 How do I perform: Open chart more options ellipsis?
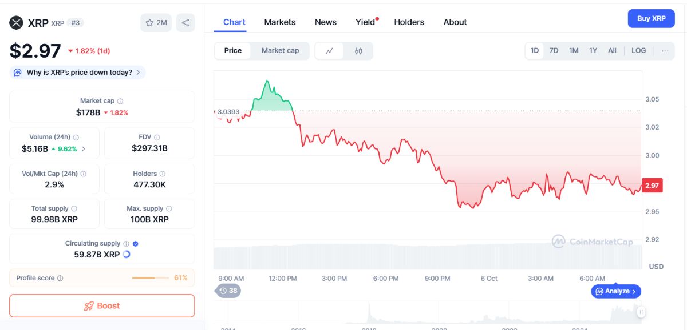pos(665,51)
